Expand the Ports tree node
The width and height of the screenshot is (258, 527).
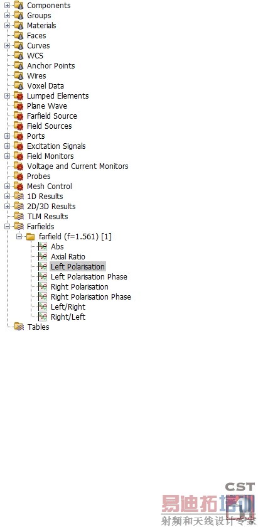7,136
